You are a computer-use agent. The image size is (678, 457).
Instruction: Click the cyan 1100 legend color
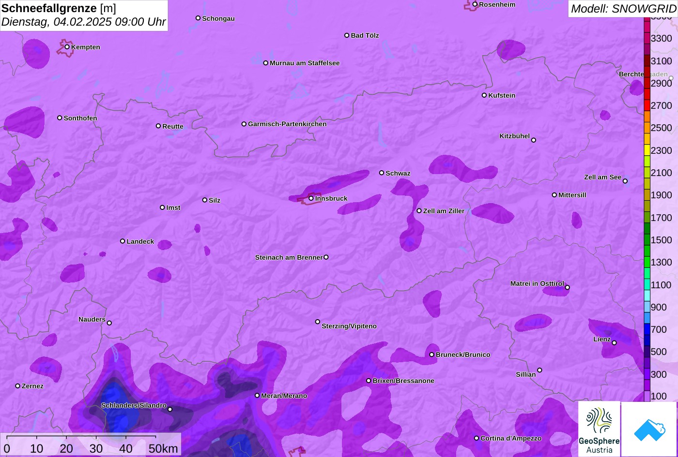click(x=647, y=284)
